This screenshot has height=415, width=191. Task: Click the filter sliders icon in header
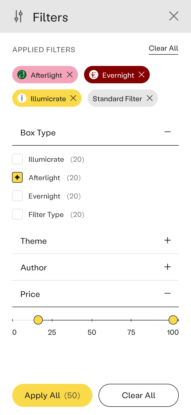pyautogui.click(x=19, y=17)
